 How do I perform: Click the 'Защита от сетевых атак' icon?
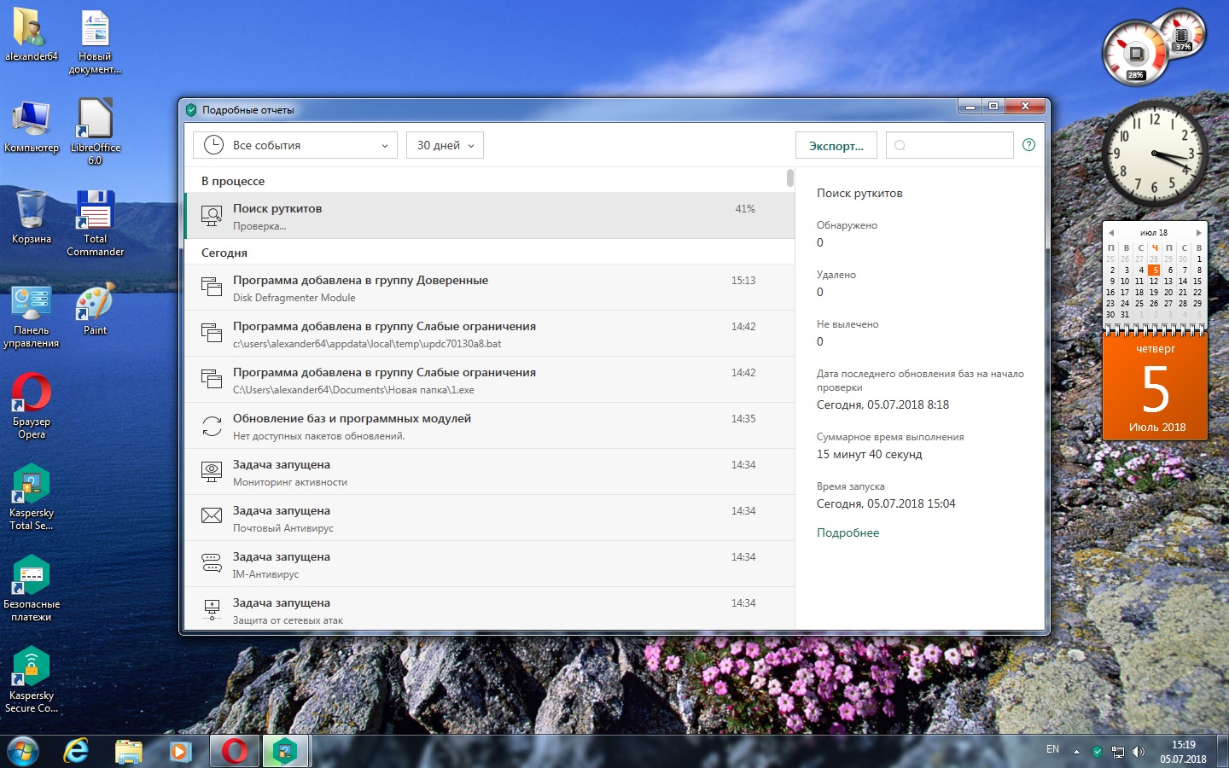212,609
